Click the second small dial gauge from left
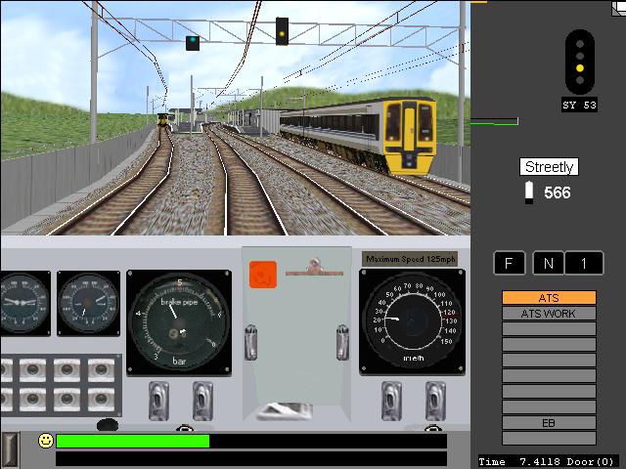This screenshot has width=626, height=469. [88, 303]
